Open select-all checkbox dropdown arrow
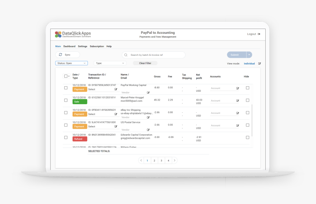 coord(69,76)
